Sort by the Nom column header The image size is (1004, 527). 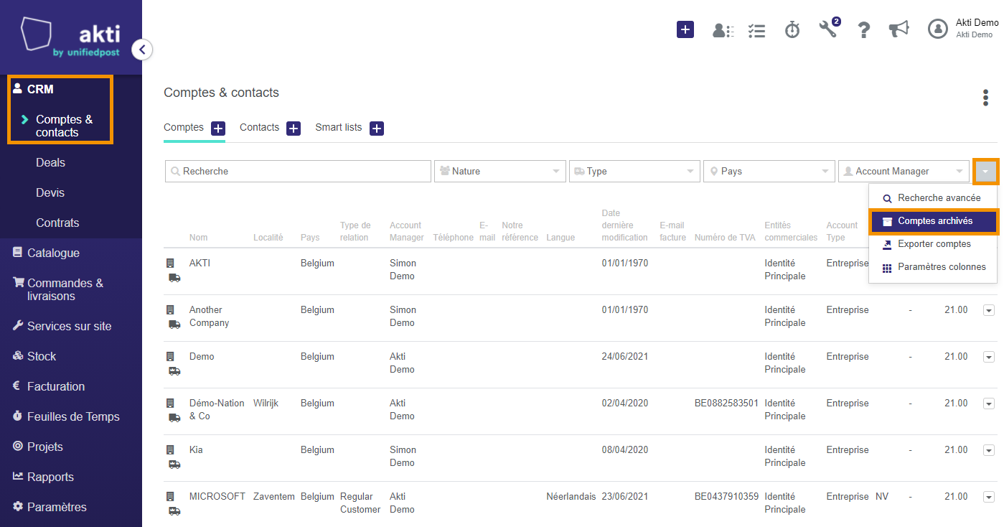(x=199, y=238)
